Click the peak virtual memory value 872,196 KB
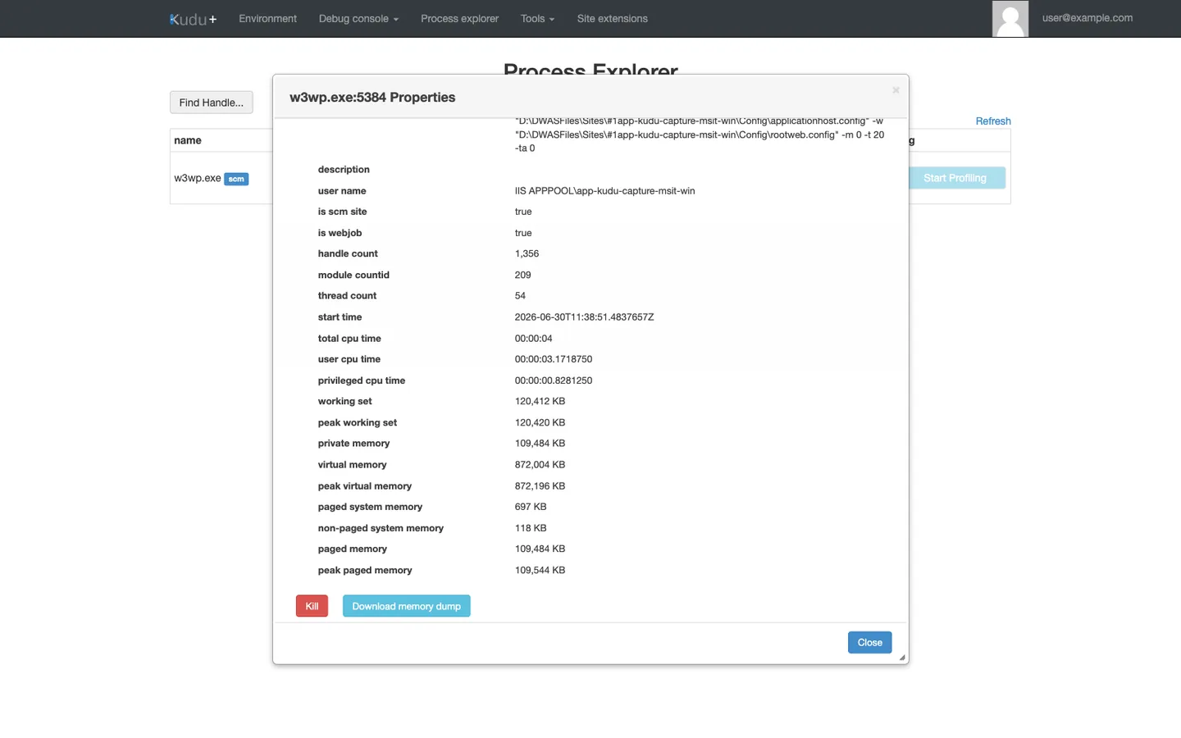 540,486
